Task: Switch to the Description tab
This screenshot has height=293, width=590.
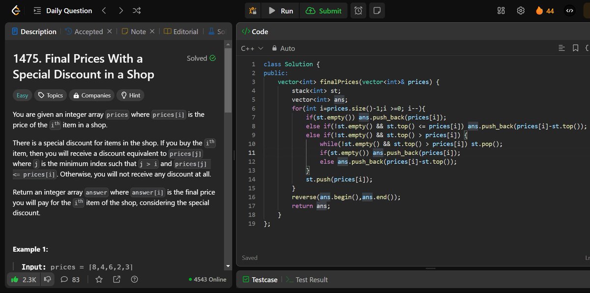Action: pyautogui.click(x=33, y=31)
